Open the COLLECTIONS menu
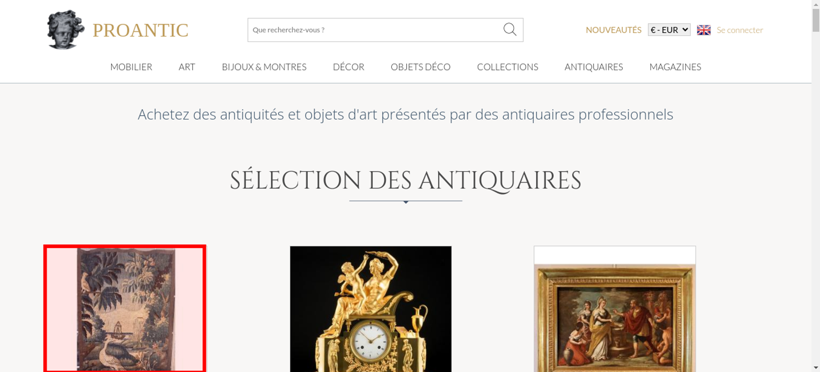Image resolution: width=820 pixels, height=372 pixels. (x=508, y=67)
